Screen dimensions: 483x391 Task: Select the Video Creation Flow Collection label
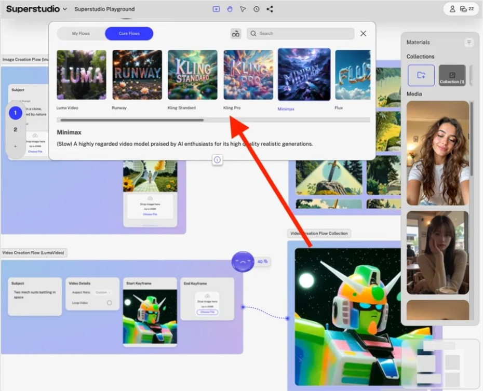point(319,233)
